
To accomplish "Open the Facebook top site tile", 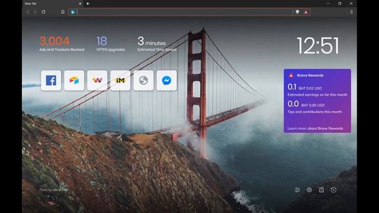I will (x=51, y=80).
